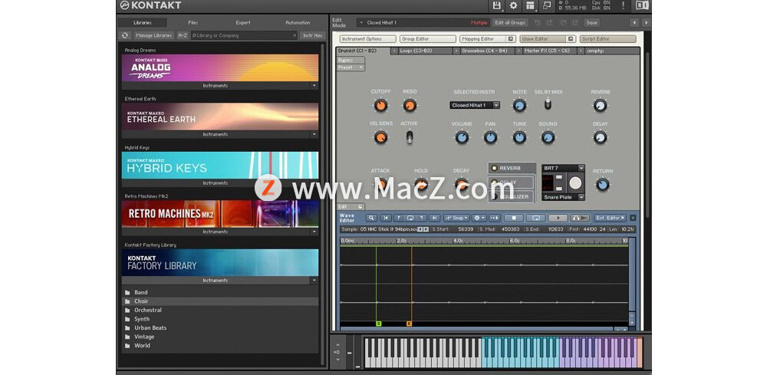This screenshot has height=375, width=767.
Task: Click the exclamation panic icon
Action: tap(623, 5)
